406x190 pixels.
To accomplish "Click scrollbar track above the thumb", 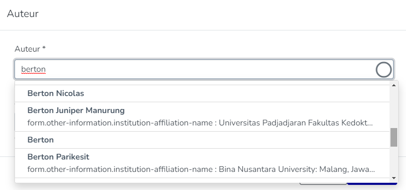I will point(394,108).
